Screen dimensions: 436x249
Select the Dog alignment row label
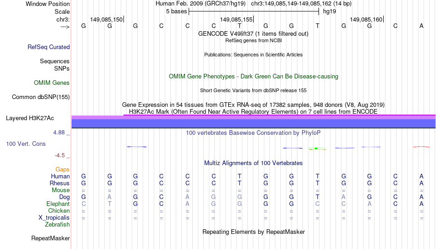(x=65, y=197)
